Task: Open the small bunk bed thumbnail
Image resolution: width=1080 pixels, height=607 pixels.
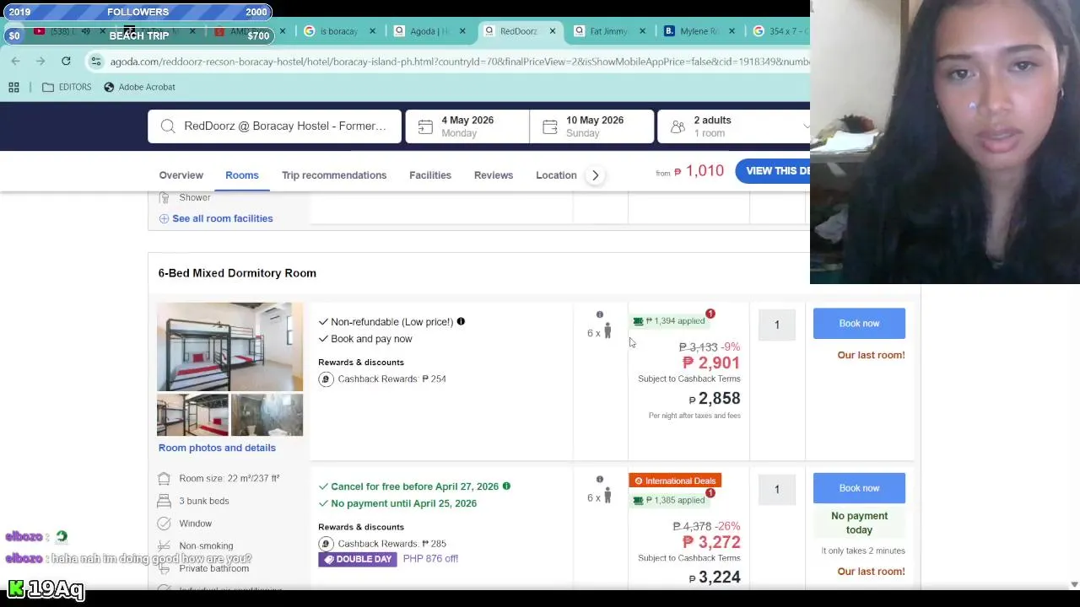Action: (x=192, y=415)
